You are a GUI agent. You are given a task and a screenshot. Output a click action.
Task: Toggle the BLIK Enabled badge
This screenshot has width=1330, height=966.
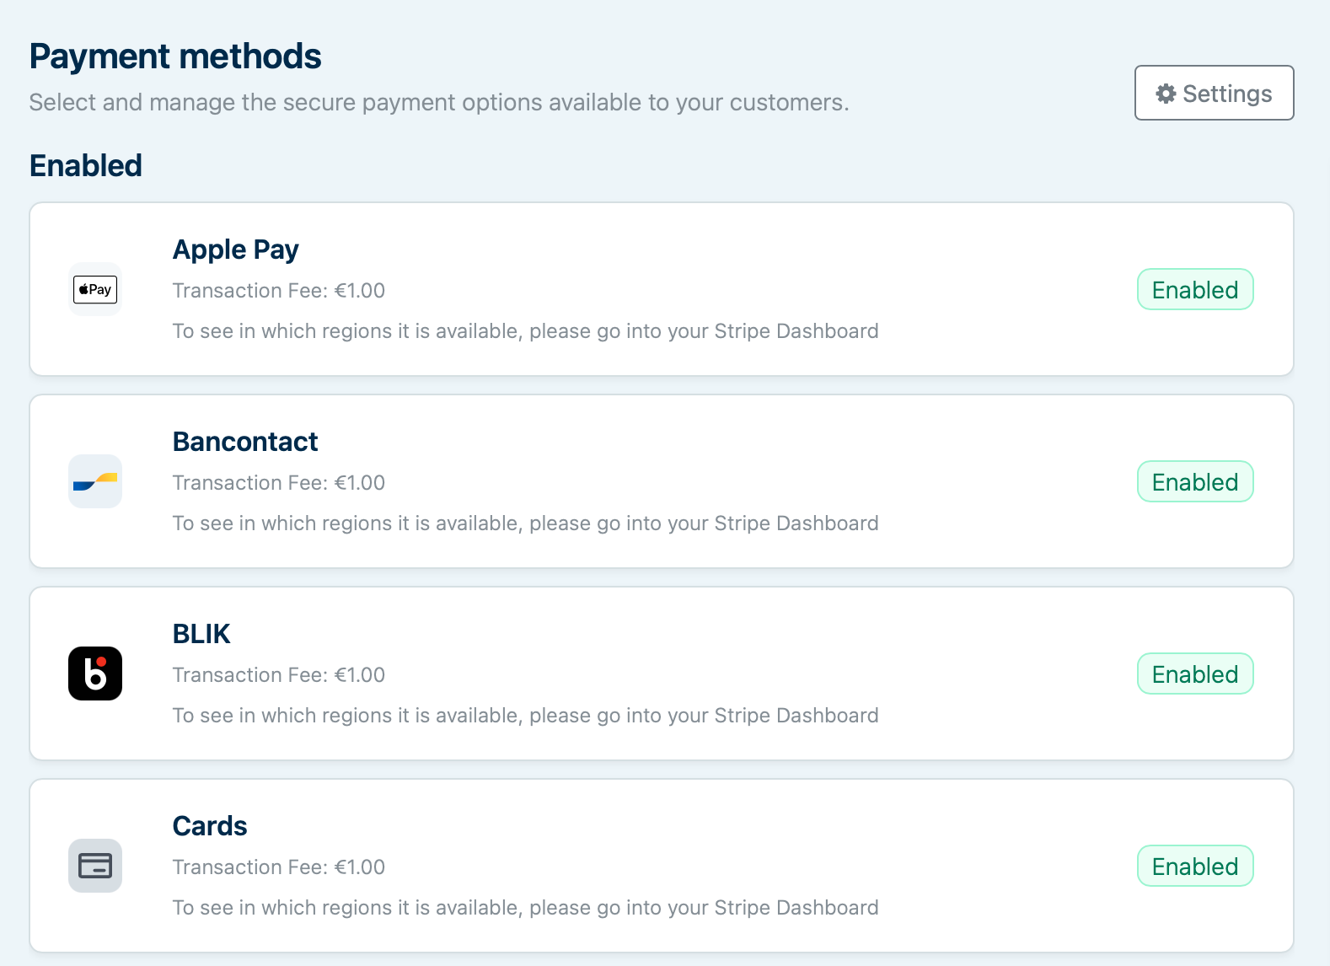pos(1195,674)
